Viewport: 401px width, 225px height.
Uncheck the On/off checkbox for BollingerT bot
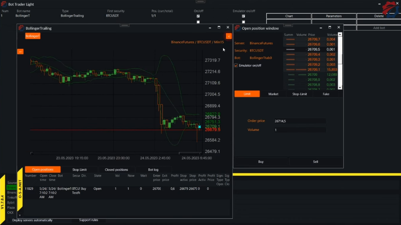pos(198,16)
